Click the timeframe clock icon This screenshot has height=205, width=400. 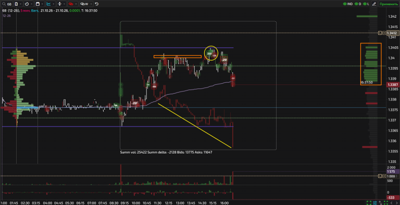pyautogui.click(x=27, y=4)
